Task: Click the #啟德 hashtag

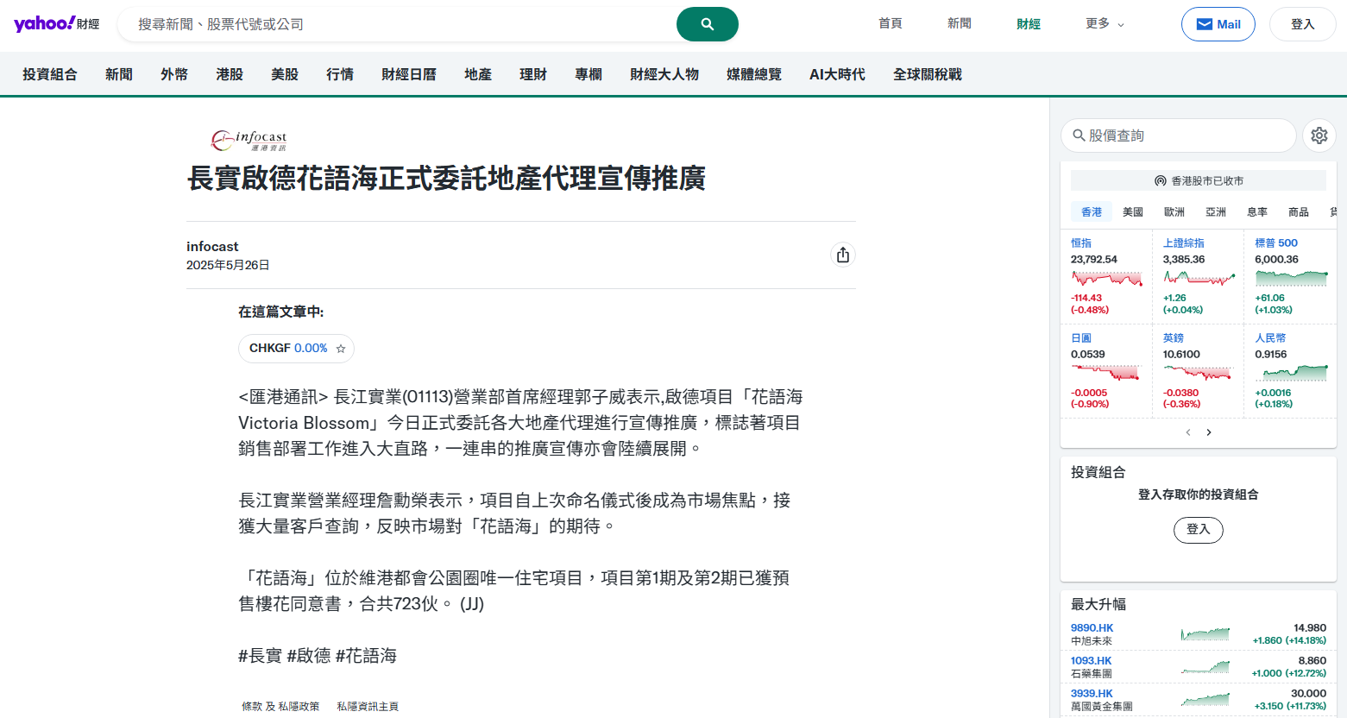Action: [x=308, y=656]
